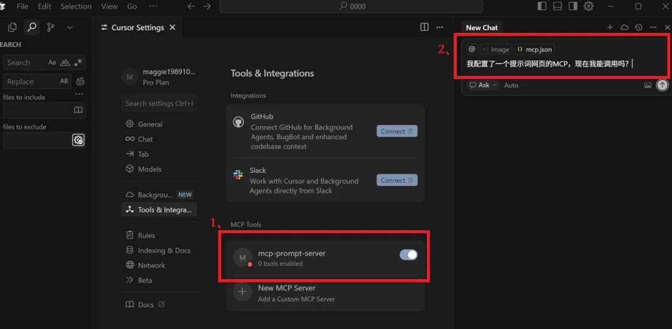Connect the Slack integration

pyautogui.click(x=397, y=180)
